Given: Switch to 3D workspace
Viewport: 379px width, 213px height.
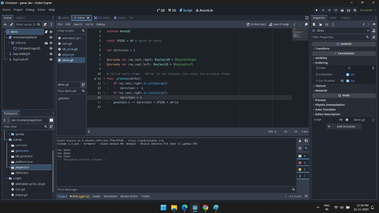Looking at the screenshot, I should 172,10.
